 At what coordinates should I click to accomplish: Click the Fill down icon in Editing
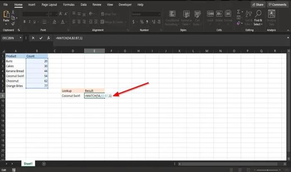(239, 17)
